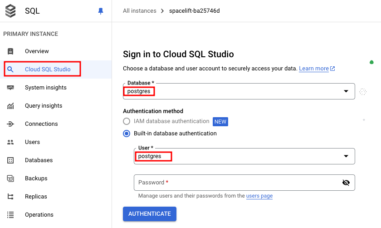The height and width of the screenshot is (228, 381).
Task: Click the Users people icon
Action: click(x=10, y=142)
